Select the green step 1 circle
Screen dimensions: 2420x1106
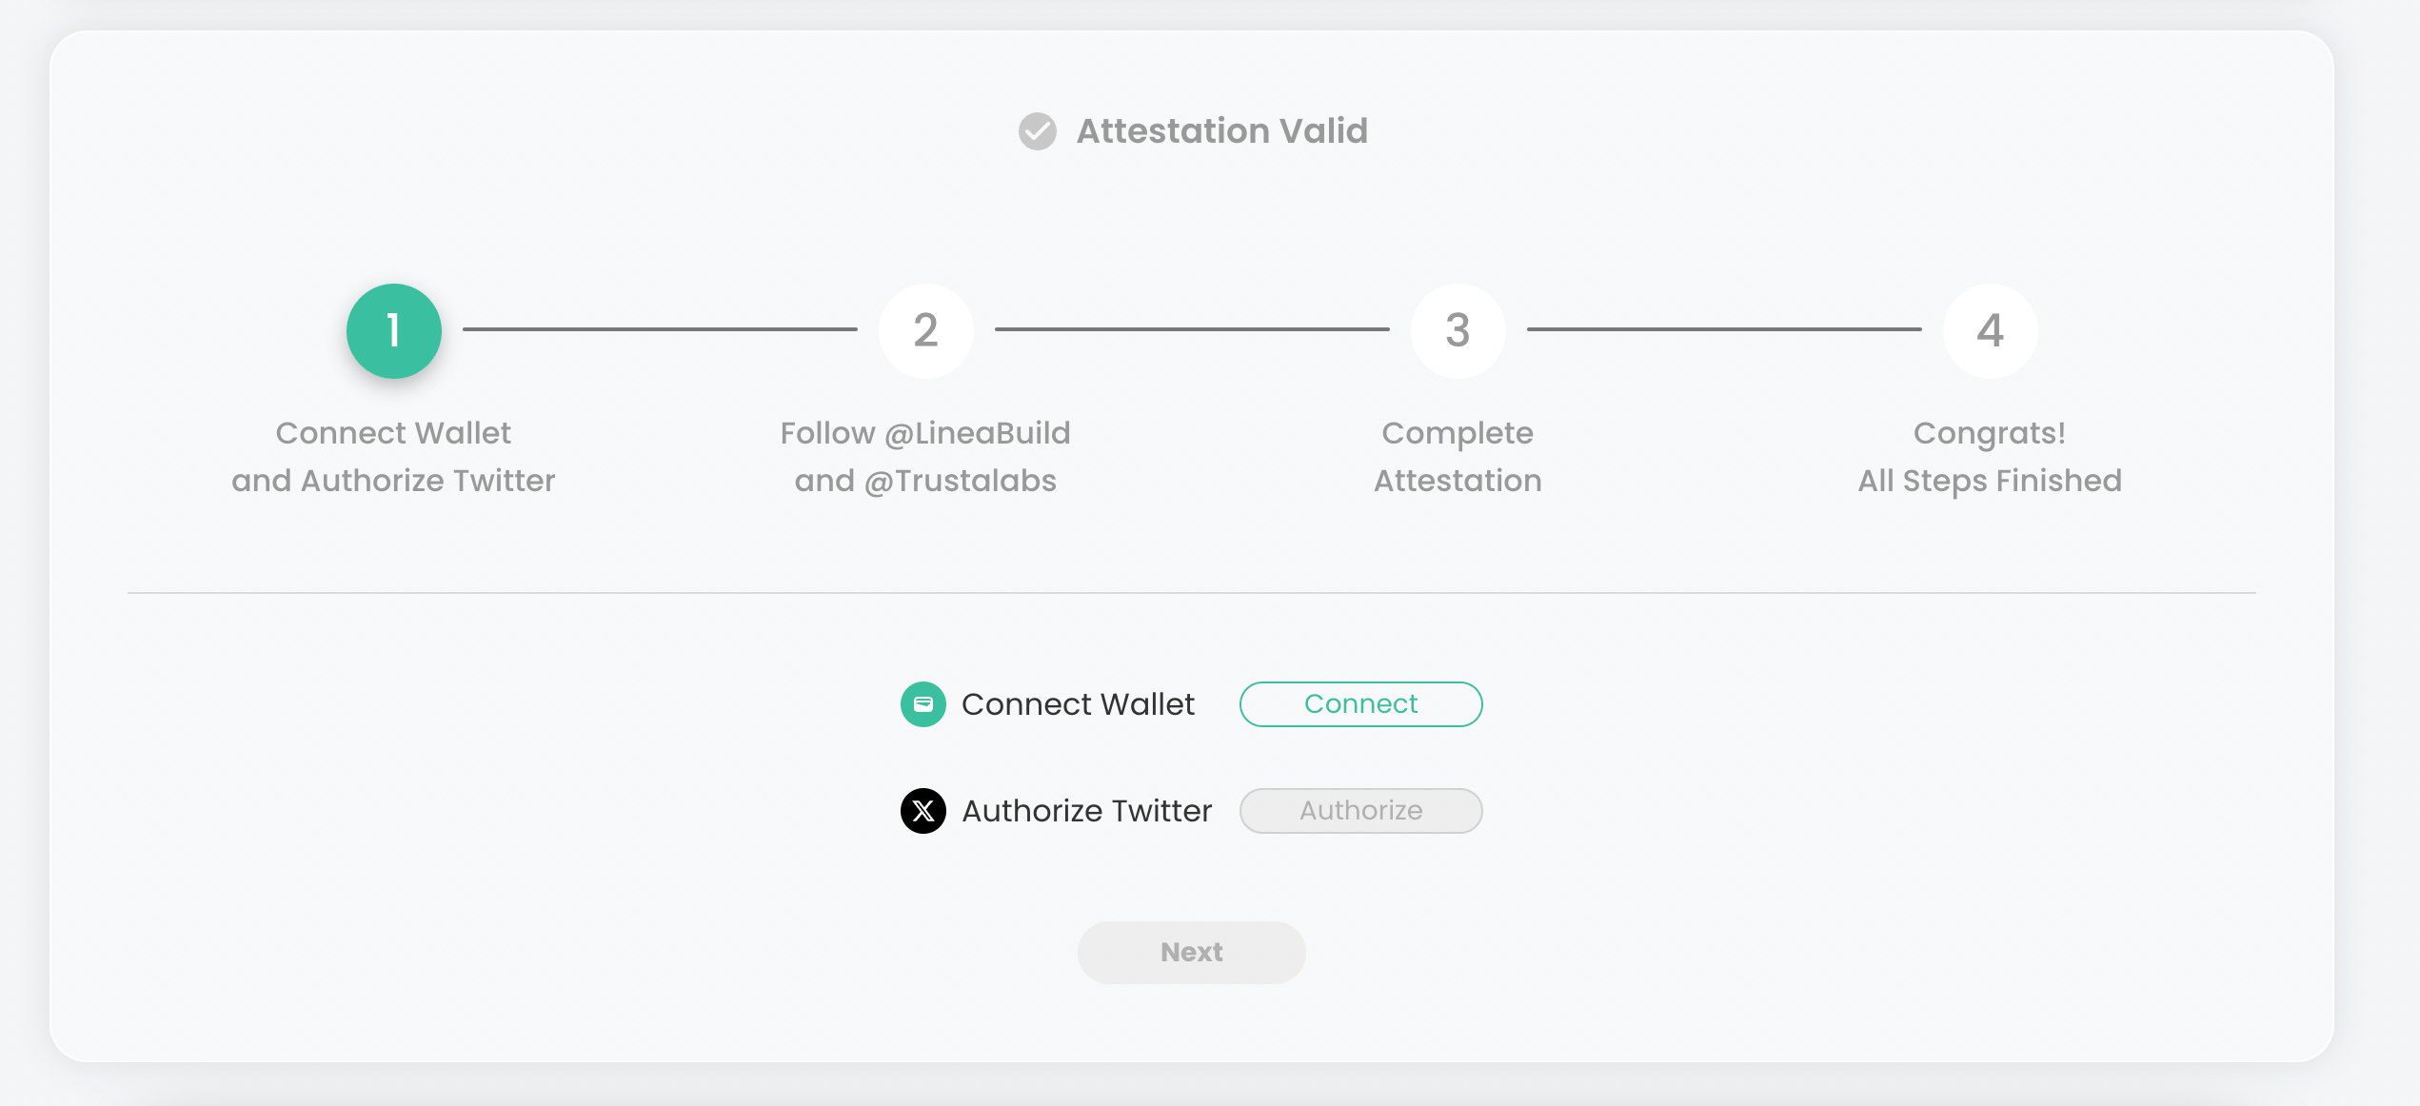point(393,331)
